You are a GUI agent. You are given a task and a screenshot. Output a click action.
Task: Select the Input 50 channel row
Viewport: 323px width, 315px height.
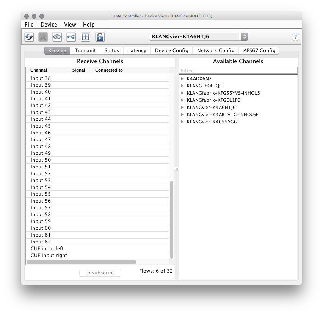coord(97,160)
